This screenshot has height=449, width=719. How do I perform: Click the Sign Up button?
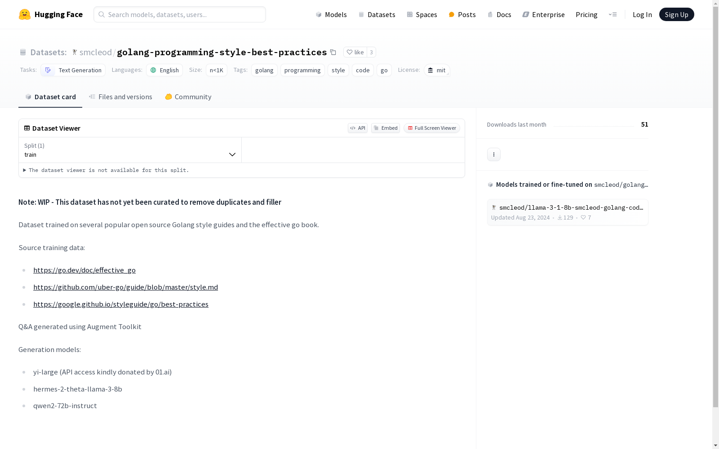tap(676, 14)
